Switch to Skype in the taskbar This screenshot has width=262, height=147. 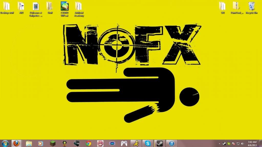click(x=148, y=143)
